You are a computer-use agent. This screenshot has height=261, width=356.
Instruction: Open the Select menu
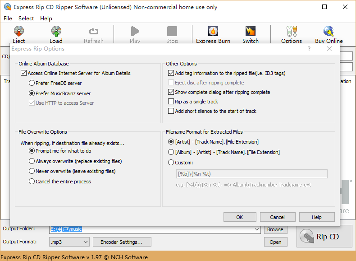[x=26, y=19]
